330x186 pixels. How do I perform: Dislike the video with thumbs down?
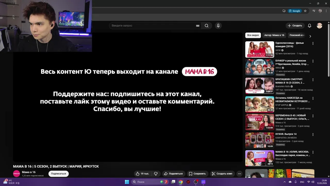click(156, 174)
